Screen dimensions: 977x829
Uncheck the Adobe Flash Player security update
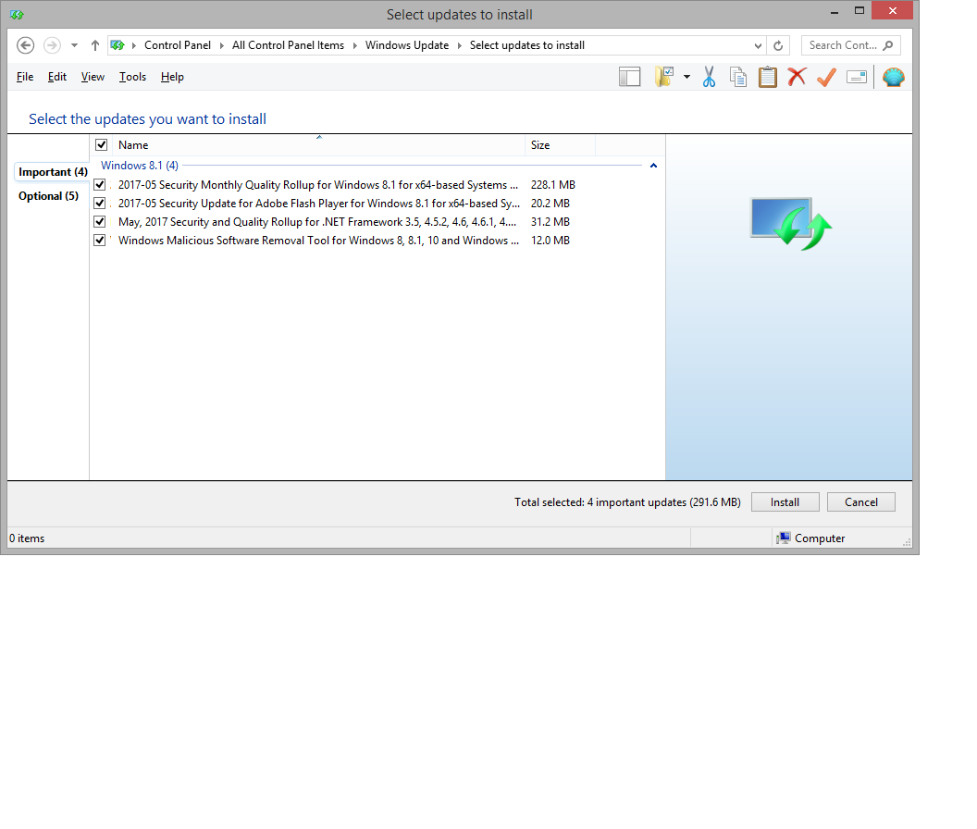coord(99,204)
